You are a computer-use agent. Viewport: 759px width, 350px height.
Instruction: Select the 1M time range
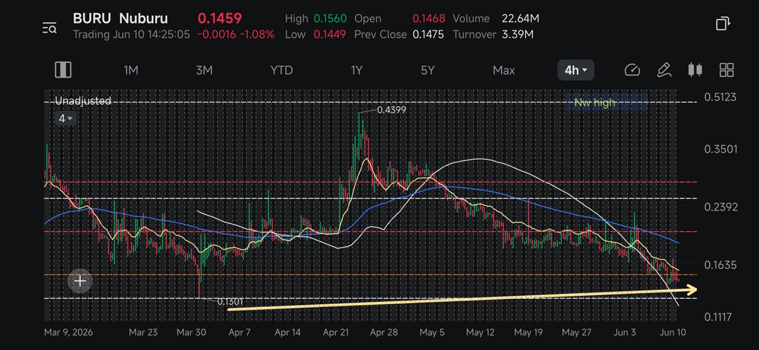130,70
